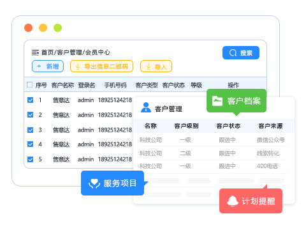Open the green 客户档案 tag
This screenshot has width=306, height=230.
point(237,101)
